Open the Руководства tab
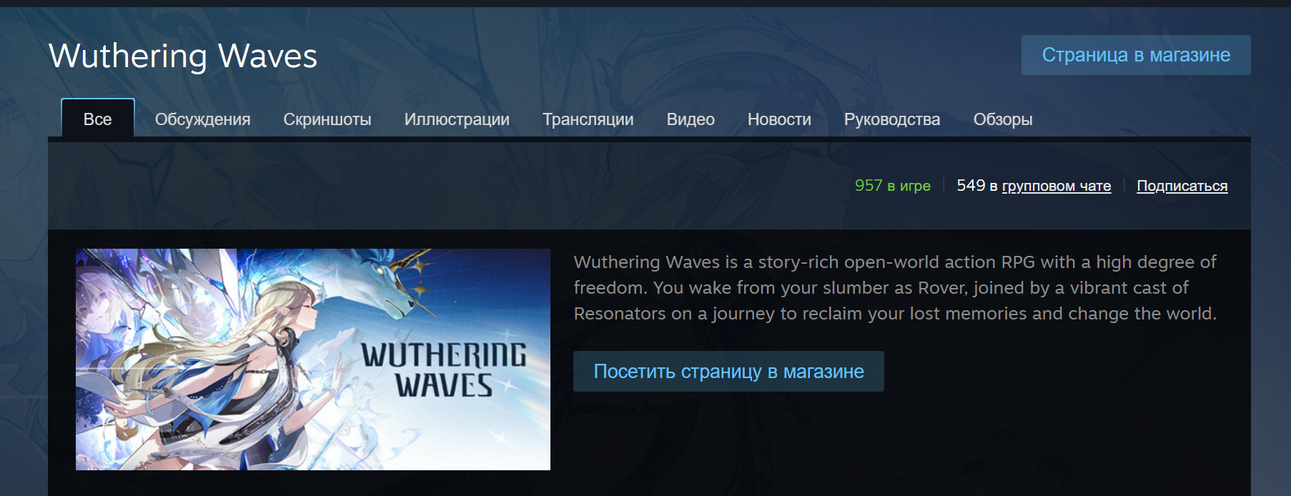This screenshot has width=1291, height=496. pyautogui.click(x=892, y=119)
